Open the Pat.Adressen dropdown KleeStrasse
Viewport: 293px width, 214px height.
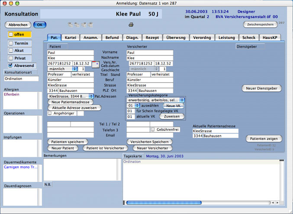(x=71, y=96)
